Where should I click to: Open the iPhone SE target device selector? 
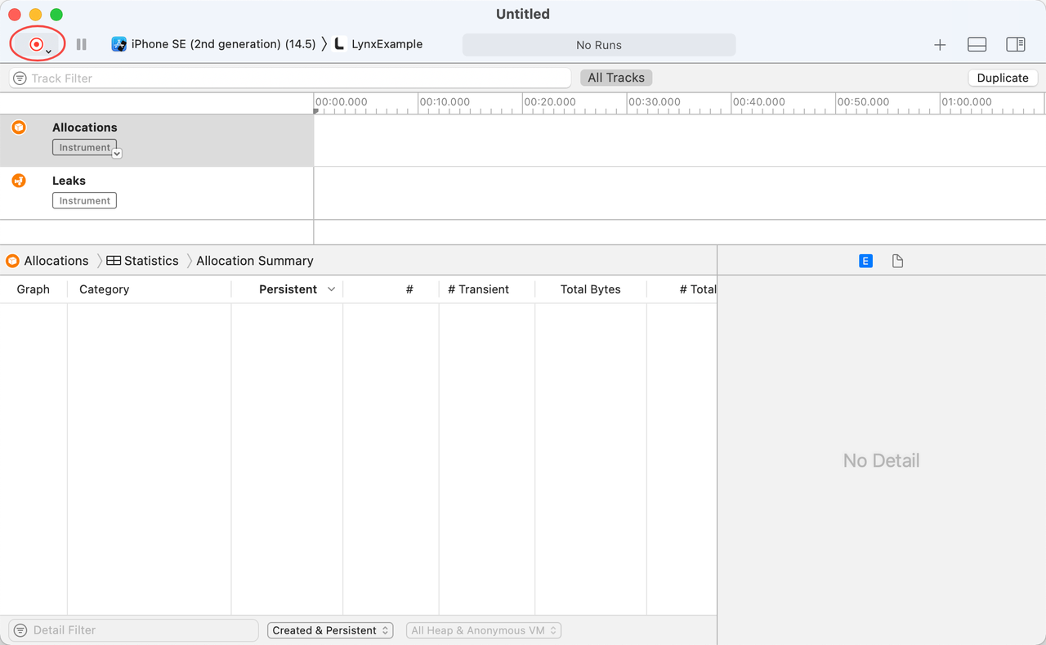pos(214,44)
